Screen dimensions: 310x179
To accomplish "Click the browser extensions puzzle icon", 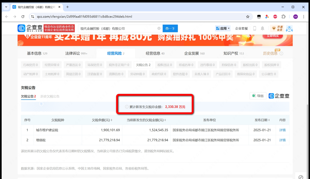I will [x=283, y=17].
